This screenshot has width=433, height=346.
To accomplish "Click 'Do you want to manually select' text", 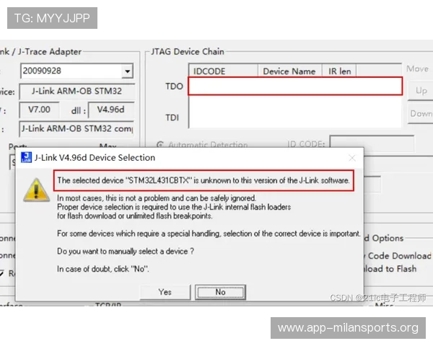I will pos(126,252).
